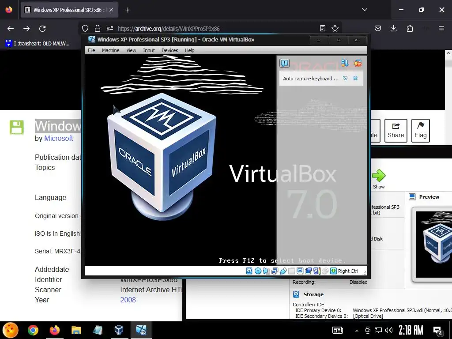Open the Machine menu in the VM window

[110, 50]
